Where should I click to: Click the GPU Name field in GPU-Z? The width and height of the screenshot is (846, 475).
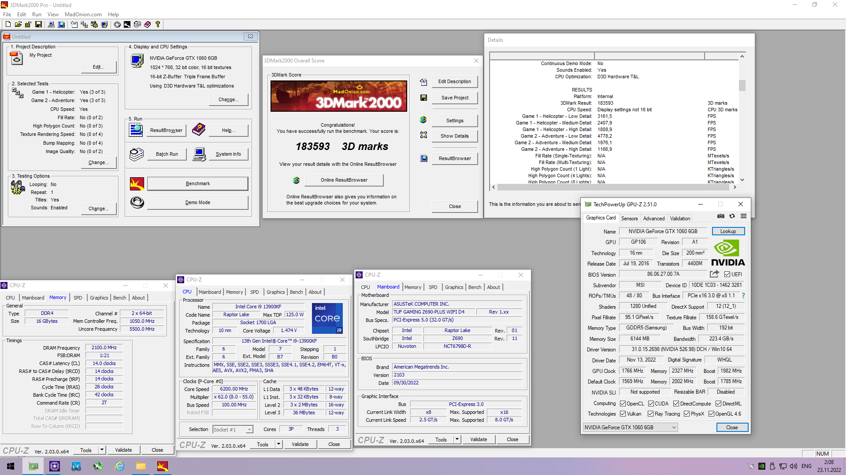[x=663, y=231]
